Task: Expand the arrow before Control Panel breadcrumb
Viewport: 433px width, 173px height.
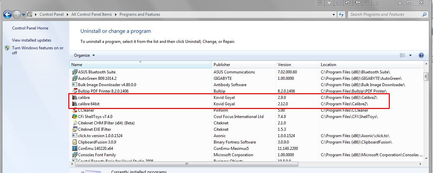Action: tap(36, 14)
